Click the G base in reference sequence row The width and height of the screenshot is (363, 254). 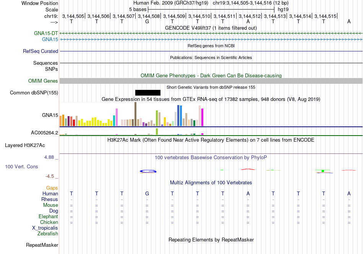[147, 22]
